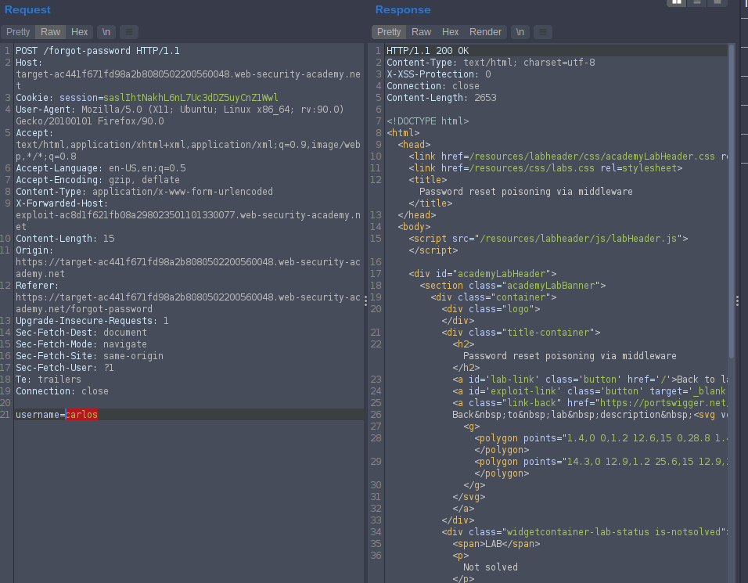Click the 'X-Forwarded-Host:' header name
The height and width of the screenshot is (583, 748).
[x=62, y=203]
